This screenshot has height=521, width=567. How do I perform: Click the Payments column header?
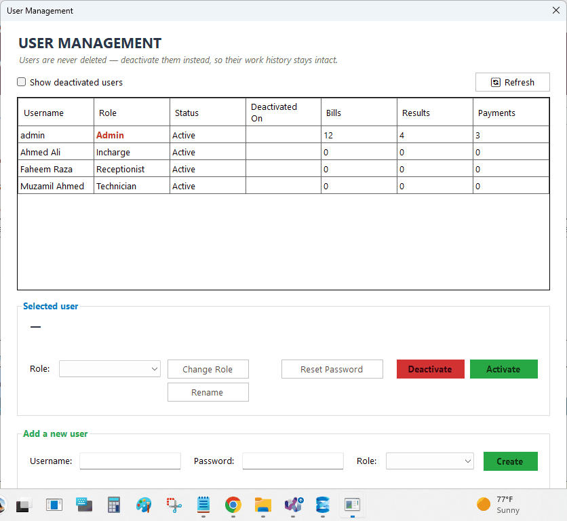[x=511, y=113]
